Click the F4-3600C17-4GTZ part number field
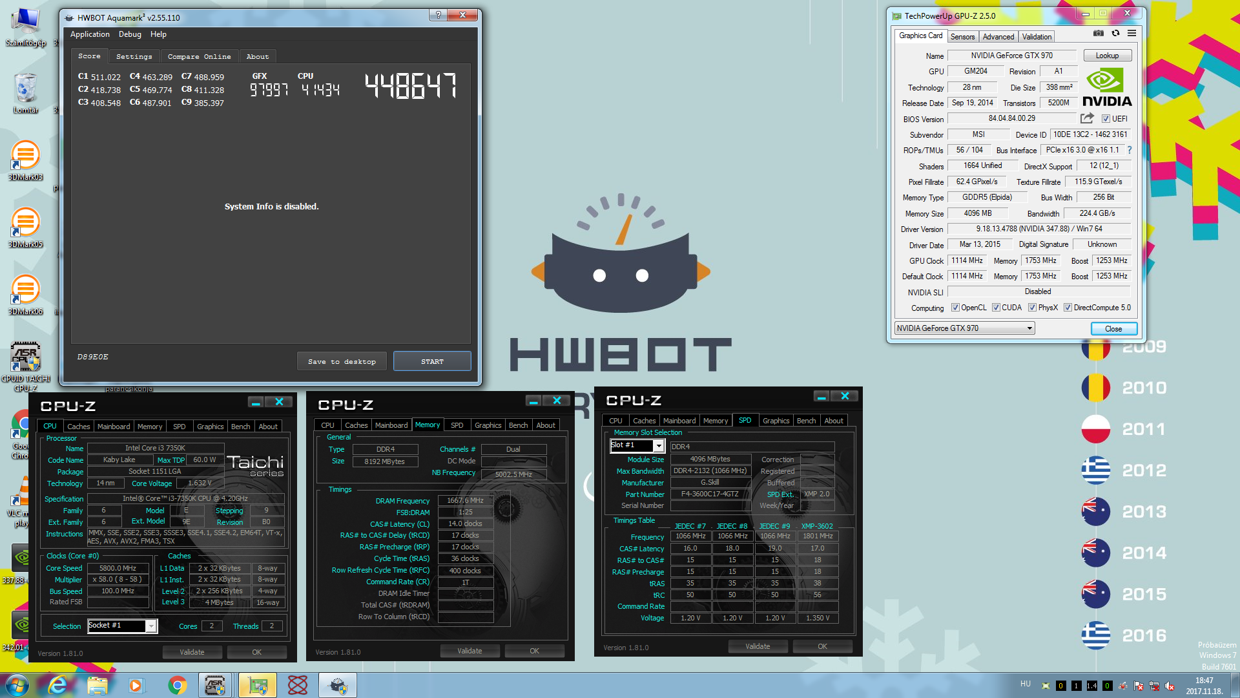This screenshot has width=1240, height=698. (710, 494)
